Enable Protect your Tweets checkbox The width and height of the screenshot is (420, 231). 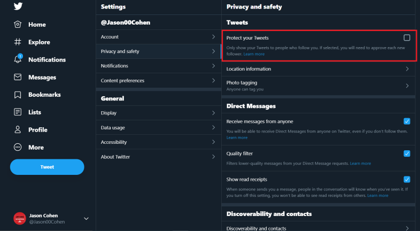[407, 38]
